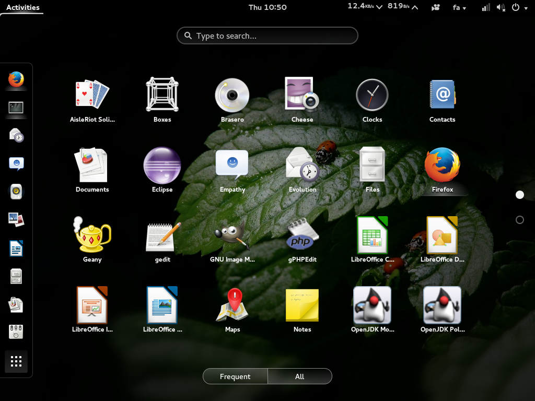This screenshot has height=401, width=535.
Task: Select the first app grid page indicator
Action: (x=519, y=195)
